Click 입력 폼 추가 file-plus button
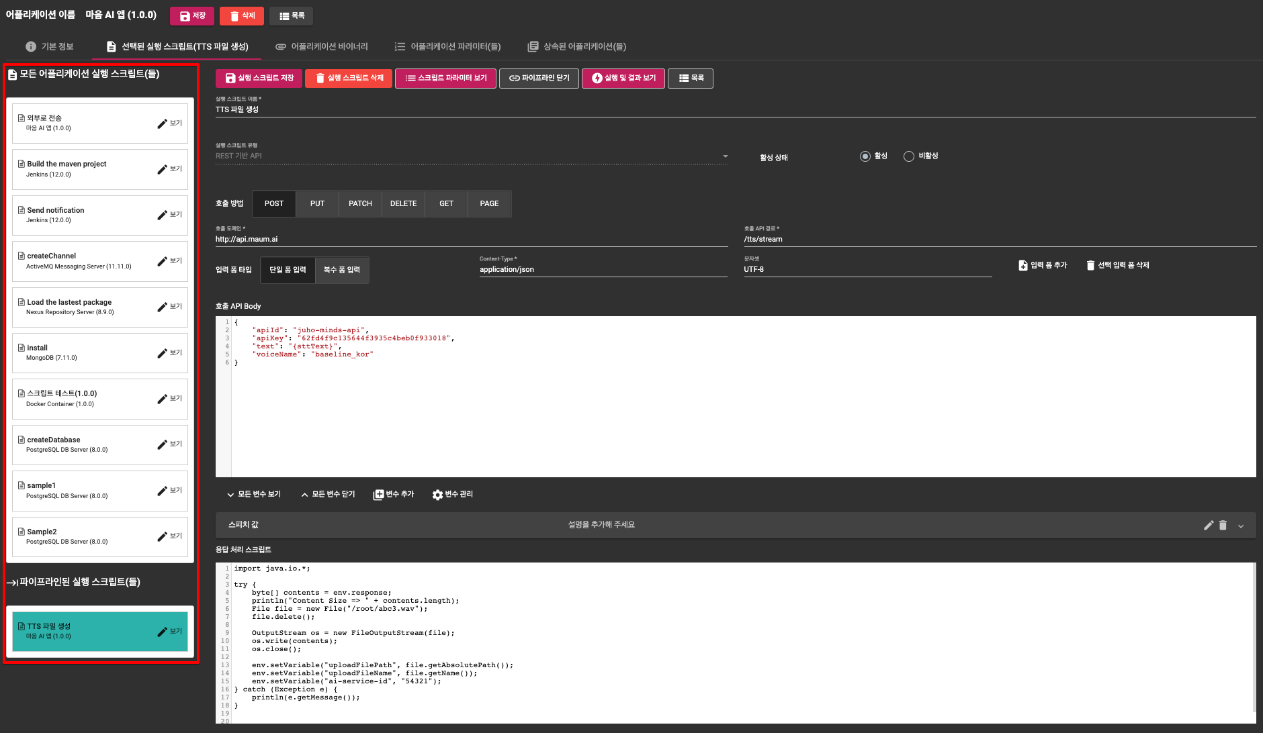 [1043, 265]
